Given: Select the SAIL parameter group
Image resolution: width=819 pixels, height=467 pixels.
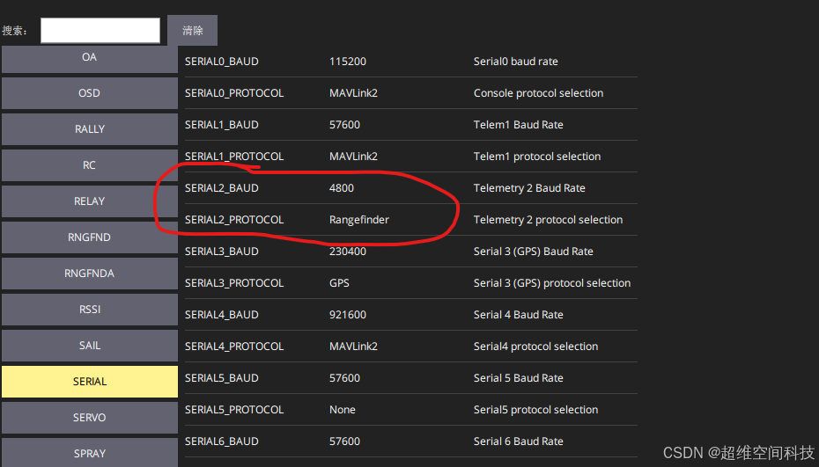Looking at the screenshot, I should [x=89, y=346].
